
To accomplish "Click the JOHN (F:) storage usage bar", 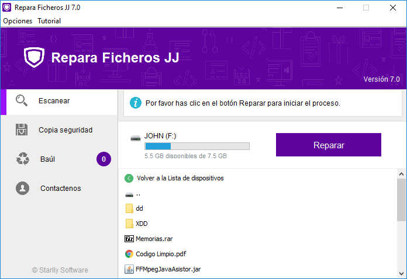I will (x=196, y=146).
